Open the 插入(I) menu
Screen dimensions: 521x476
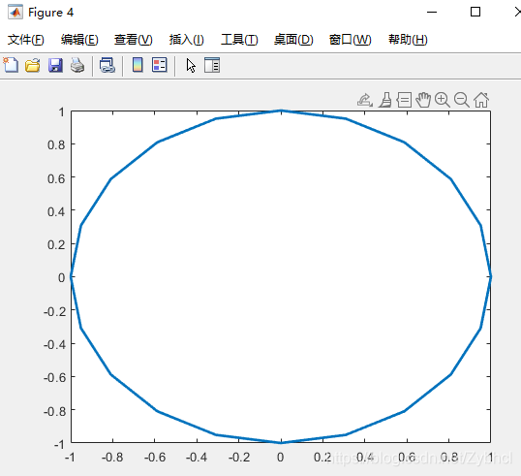coord(186,40)
